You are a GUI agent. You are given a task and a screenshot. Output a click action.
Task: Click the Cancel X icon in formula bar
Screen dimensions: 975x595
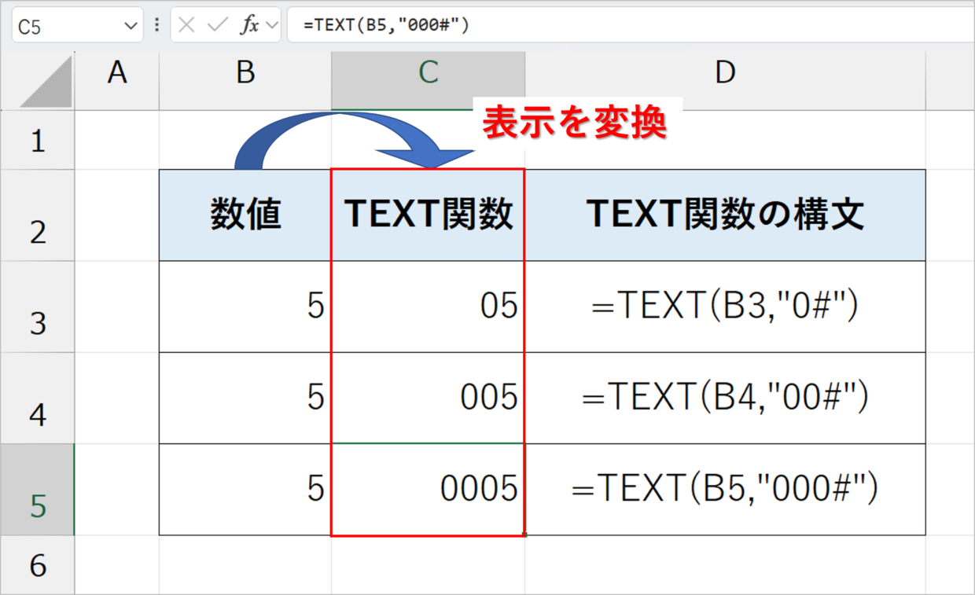coord(186,25)
